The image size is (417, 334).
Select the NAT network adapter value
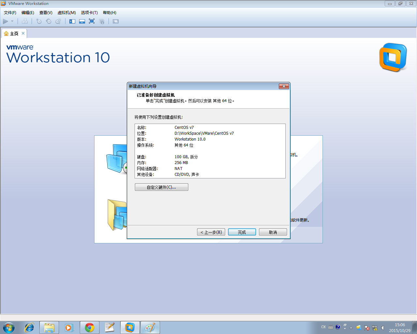pos(179,169)
